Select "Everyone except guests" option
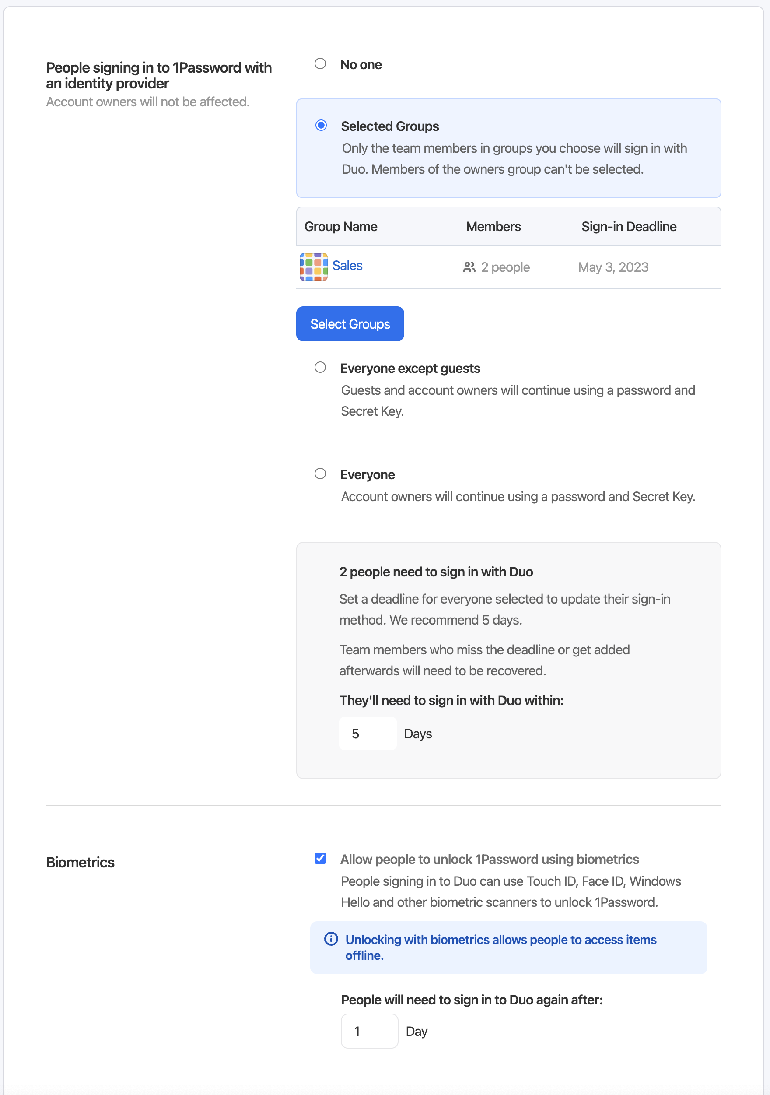Image resolution: width=770 pixels, height=1095 pixels. coord(320,367)
